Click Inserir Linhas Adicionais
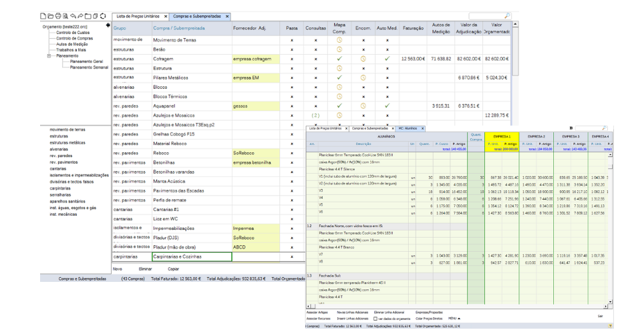Image resolution: width=630 pixels, height=334 pixels. click(352, 319)
